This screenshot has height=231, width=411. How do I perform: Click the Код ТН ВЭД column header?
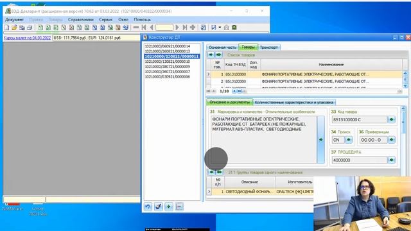(236, 64)
